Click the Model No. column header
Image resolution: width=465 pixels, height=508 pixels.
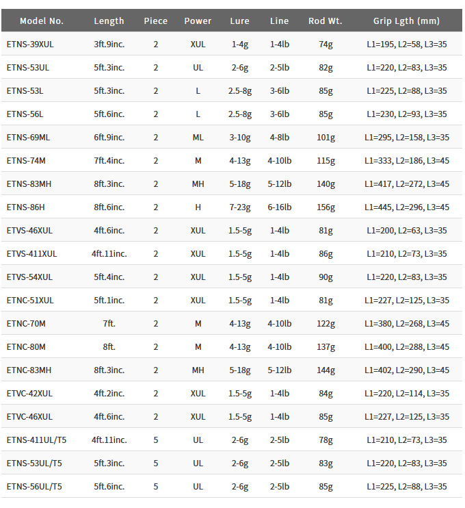41,21
